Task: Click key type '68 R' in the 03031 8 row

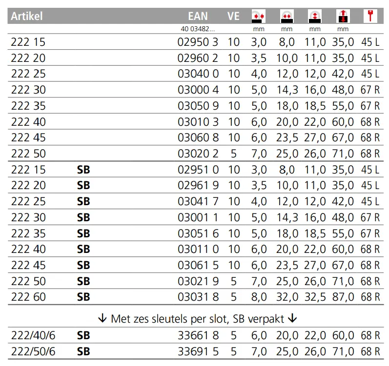Action: (370, 297)
